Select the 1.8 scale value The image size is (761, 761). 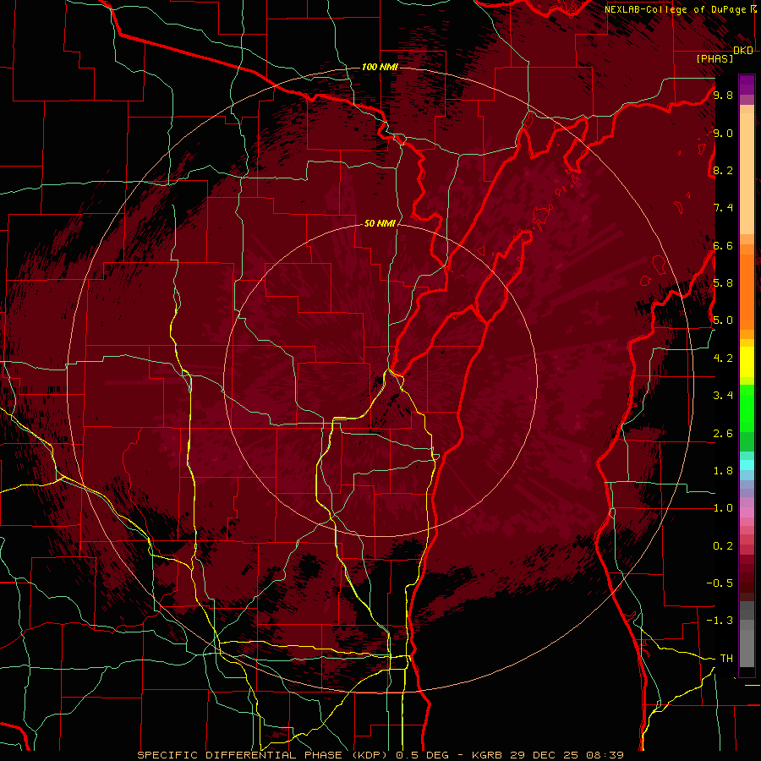pyautogui.click(x=723, y=471)
